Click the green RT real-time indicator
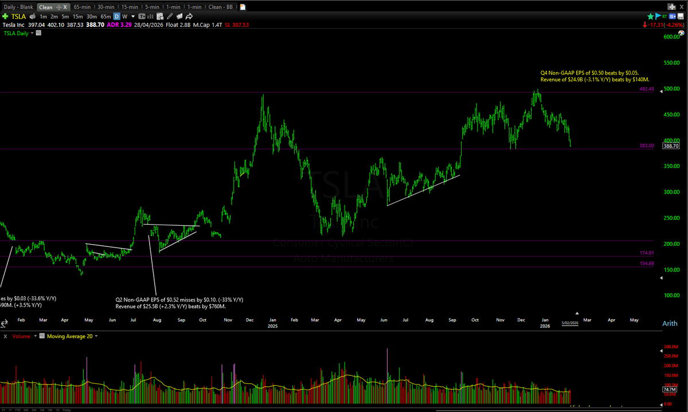The height and width of the screenshot is (412, 688). coord(664,17)
